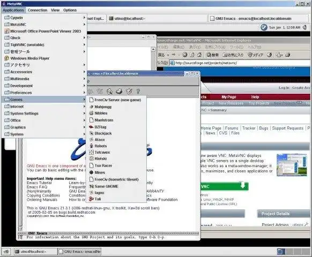Viewport: 312px width, 257px height.
Task: Click IE Stop toolbar button
Action: [x=185, y=55]
